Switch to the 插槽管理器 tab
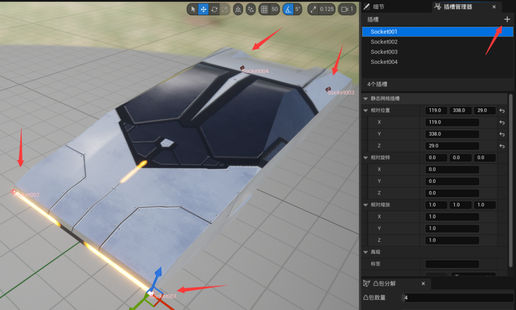Image resolution: width=516 pixels, height=310 pixels. click(x=458, y=7)
